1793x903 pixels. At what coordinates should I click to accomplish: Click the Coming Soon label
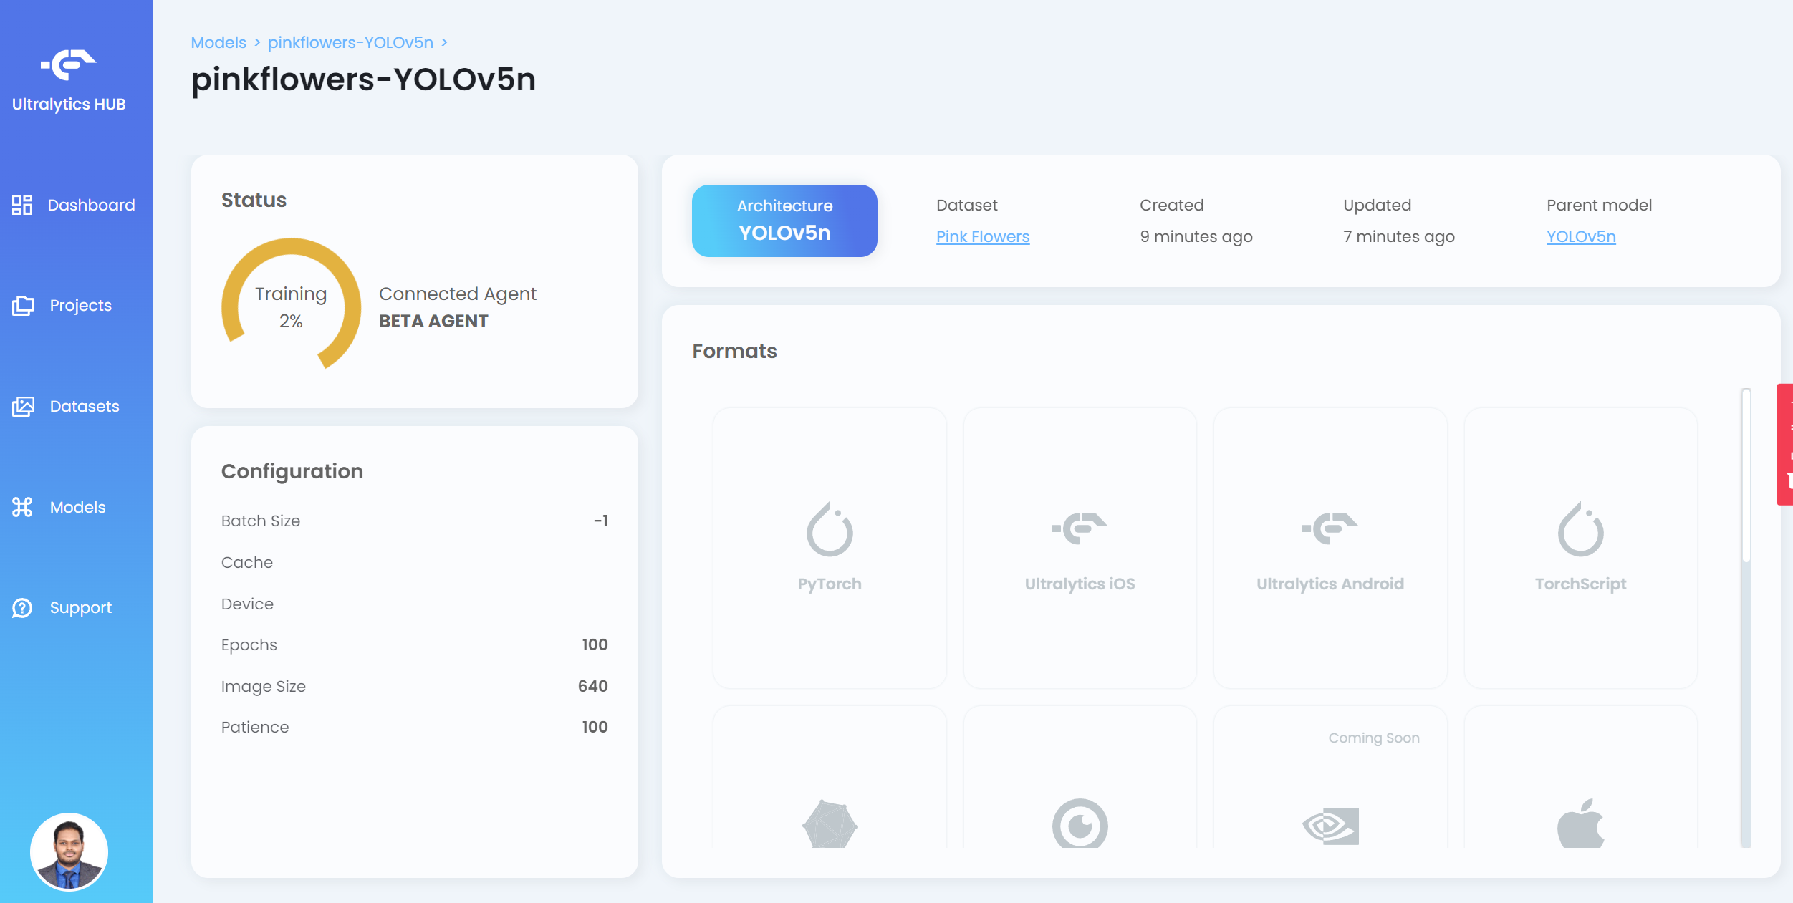pyautogui.click(x=1373, y=738)
